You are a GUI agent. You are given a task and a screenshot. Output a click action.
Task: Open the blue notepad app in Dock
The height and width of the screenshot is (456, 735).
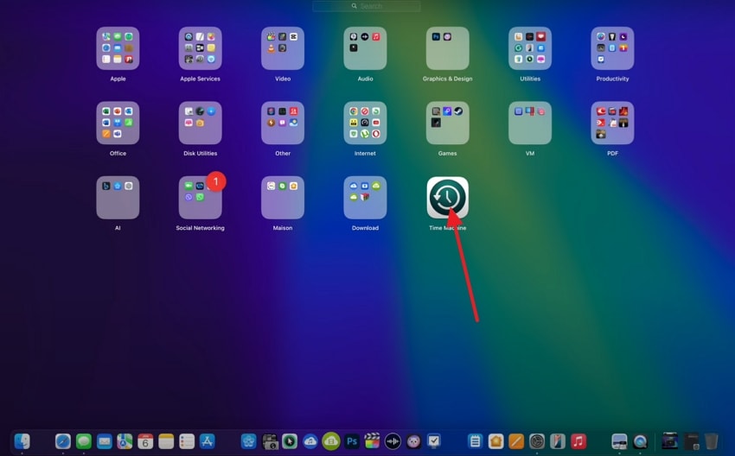click(x=476, y=441)
